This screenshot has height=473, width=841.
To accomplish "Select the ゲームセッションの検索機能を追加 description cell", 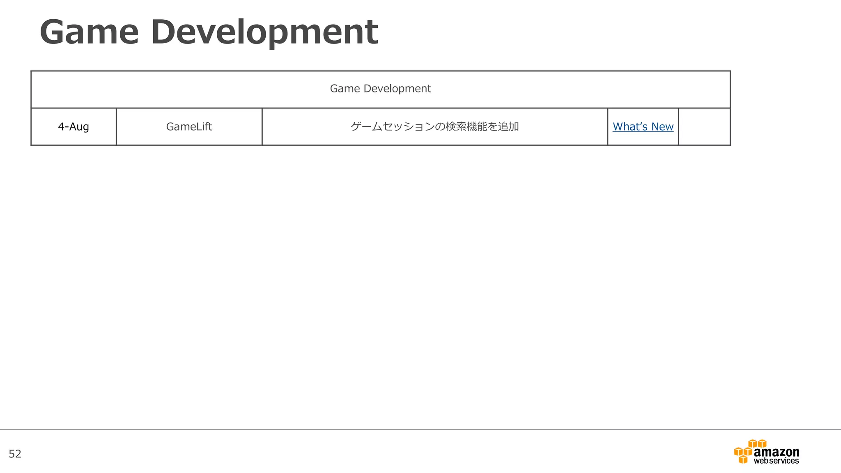I will click(x=434, y=126).
